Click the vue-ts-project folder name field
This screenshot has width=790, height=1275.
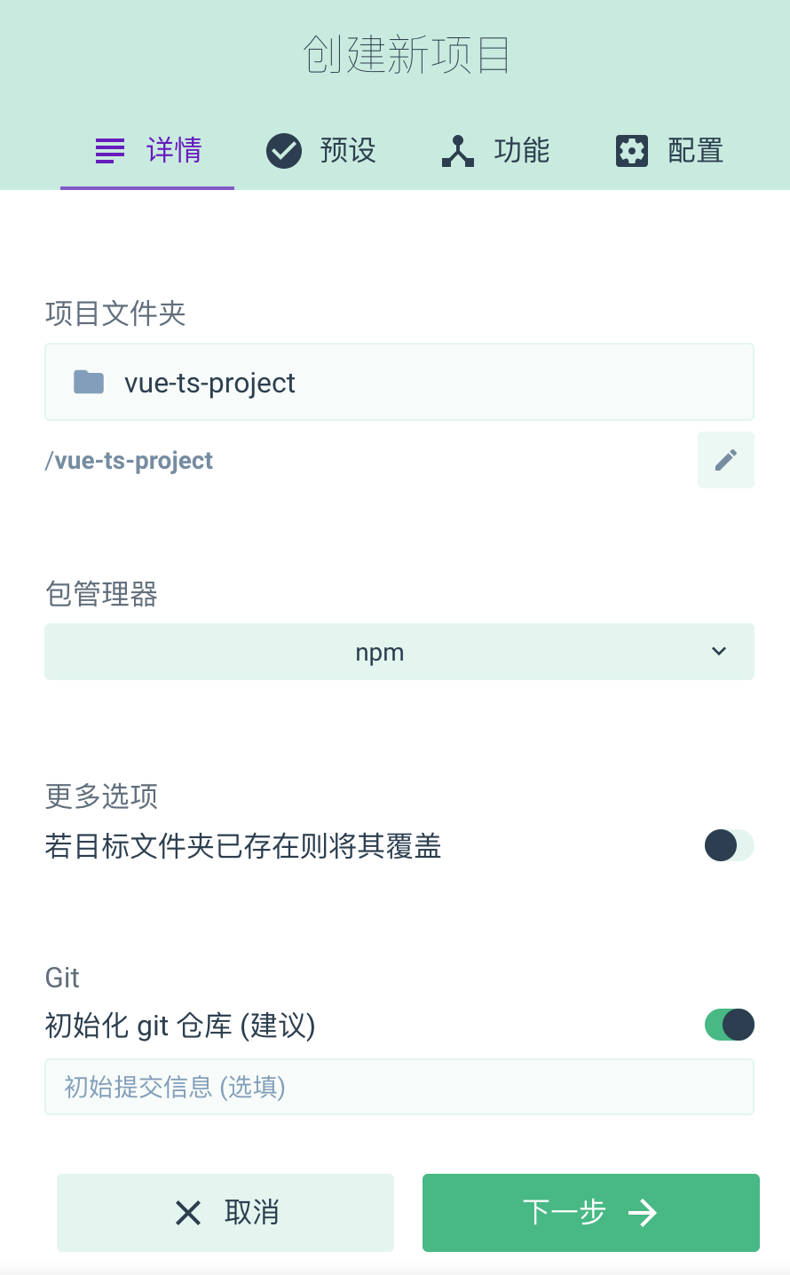pyautogui.click(x=426, y=382)
